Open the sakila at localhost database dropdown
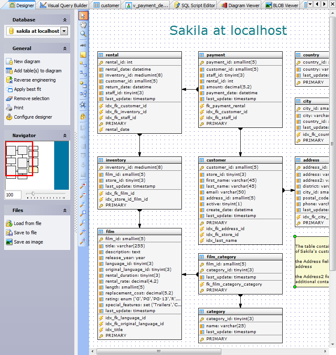 [64, 31]
